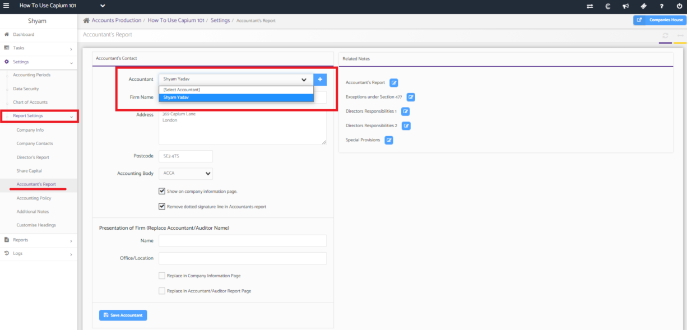Open the Accounting Body ACCA dropdown
687x330 pixels.
pos(185,174)
